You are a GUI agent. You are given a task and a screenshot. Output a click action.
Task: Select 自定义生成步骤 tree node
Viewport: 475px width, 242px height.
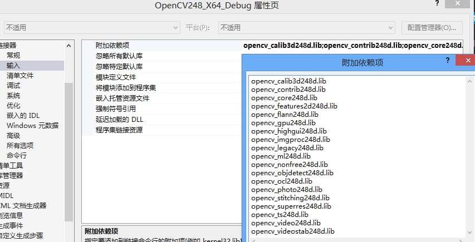(x=22, y=235)
